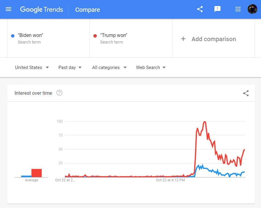Select the "Trump won" search term
The width and height of the screenshot is (261, 208).
(114, 35)
